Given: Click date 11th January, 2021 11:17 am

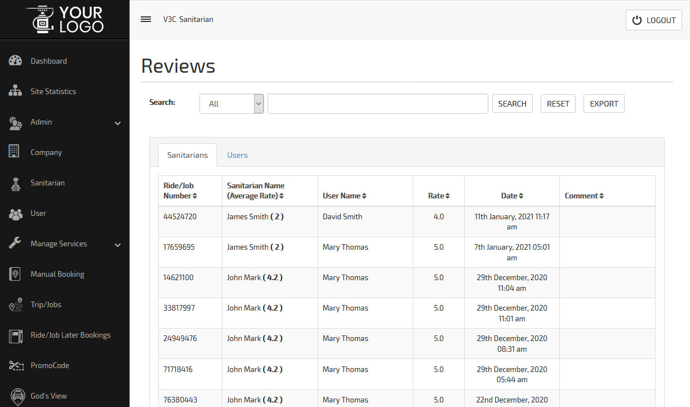Looking at the screenshot, I should click(x=512, y=222).
